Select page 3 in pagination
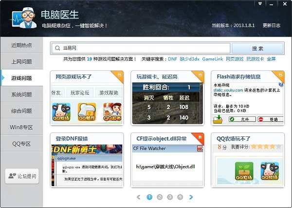Screen dimensions: 292x208 pos(170,197)
